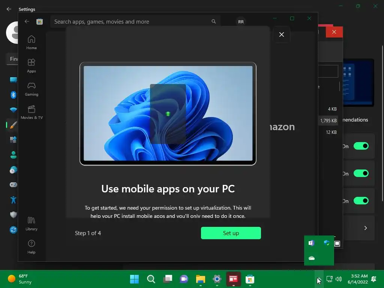The image size is (384, 288).
Task: Open Privacy shield icon in Settings sidebar
Action: point(13,215)
